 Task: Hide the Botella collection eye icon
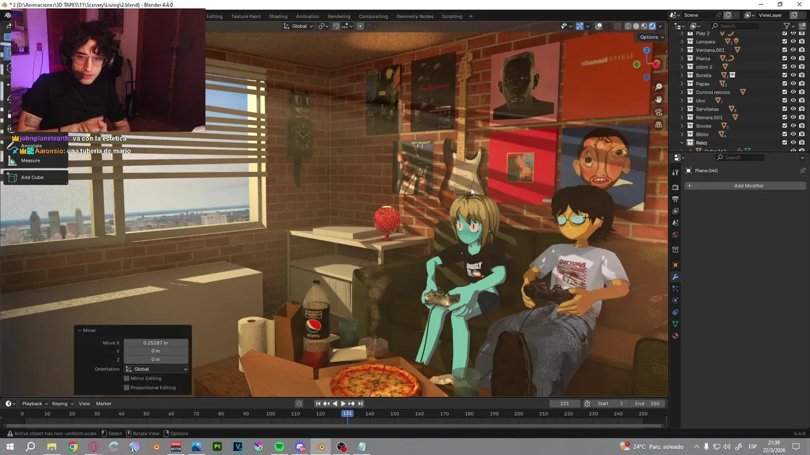(x=794, y=75)
